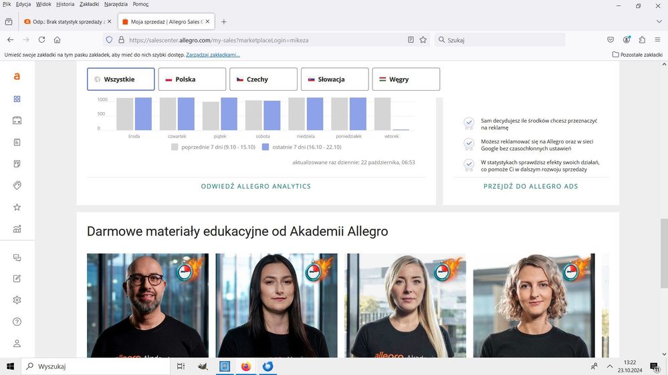Open the statistics chart icon in sidebar
This screenshot has height=375, width=668.
point(17,229)
